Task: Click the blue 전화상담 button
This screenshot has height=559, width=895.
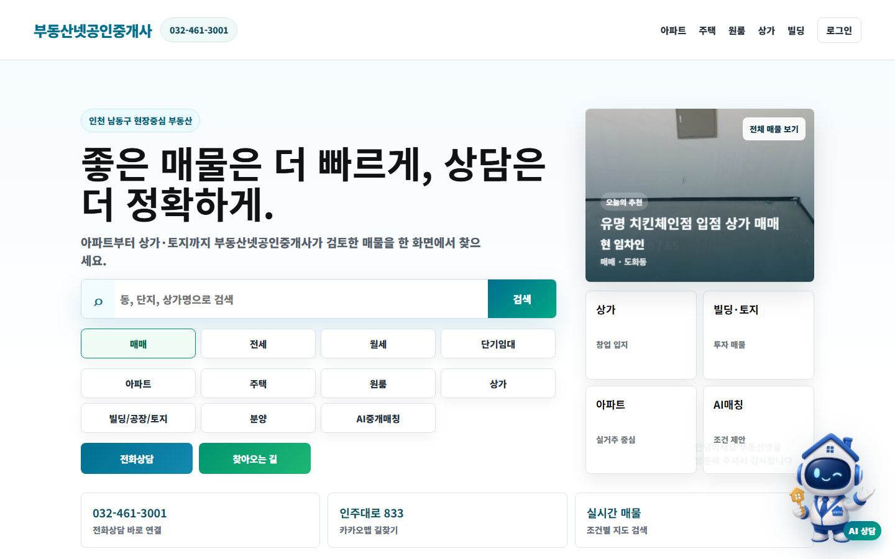Action: click(x=137, y=458)
